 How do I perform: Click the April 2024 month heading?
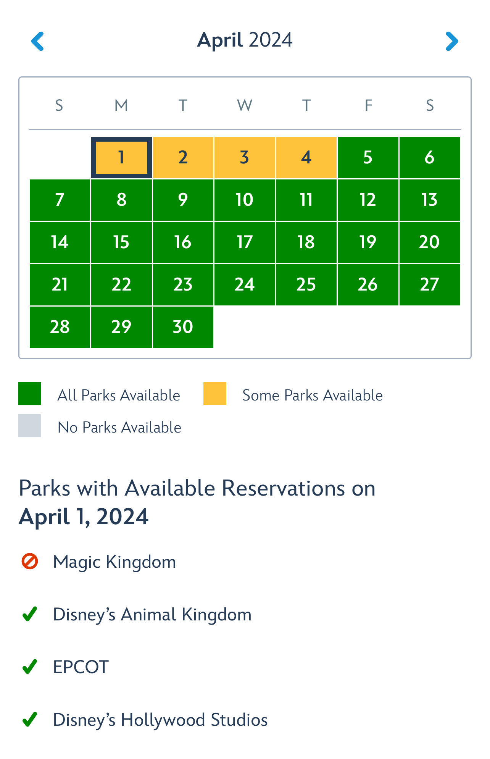(x=245, y=40)
